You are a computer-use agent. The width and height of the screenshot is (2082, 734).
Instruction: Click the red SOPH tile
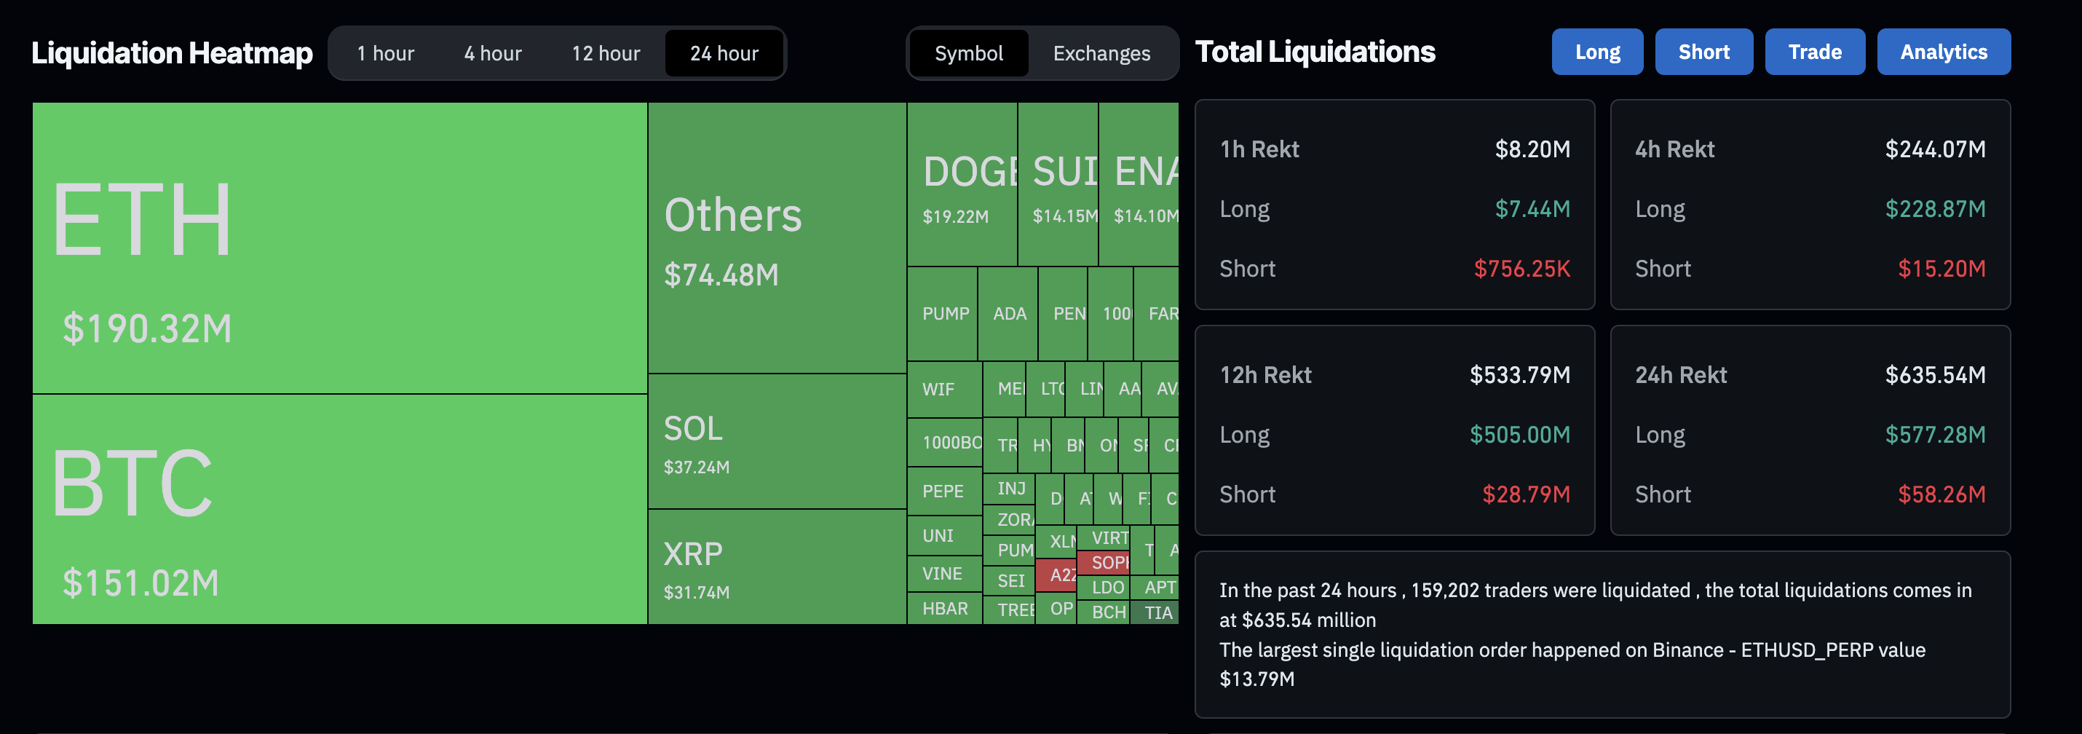point(1103,562)
